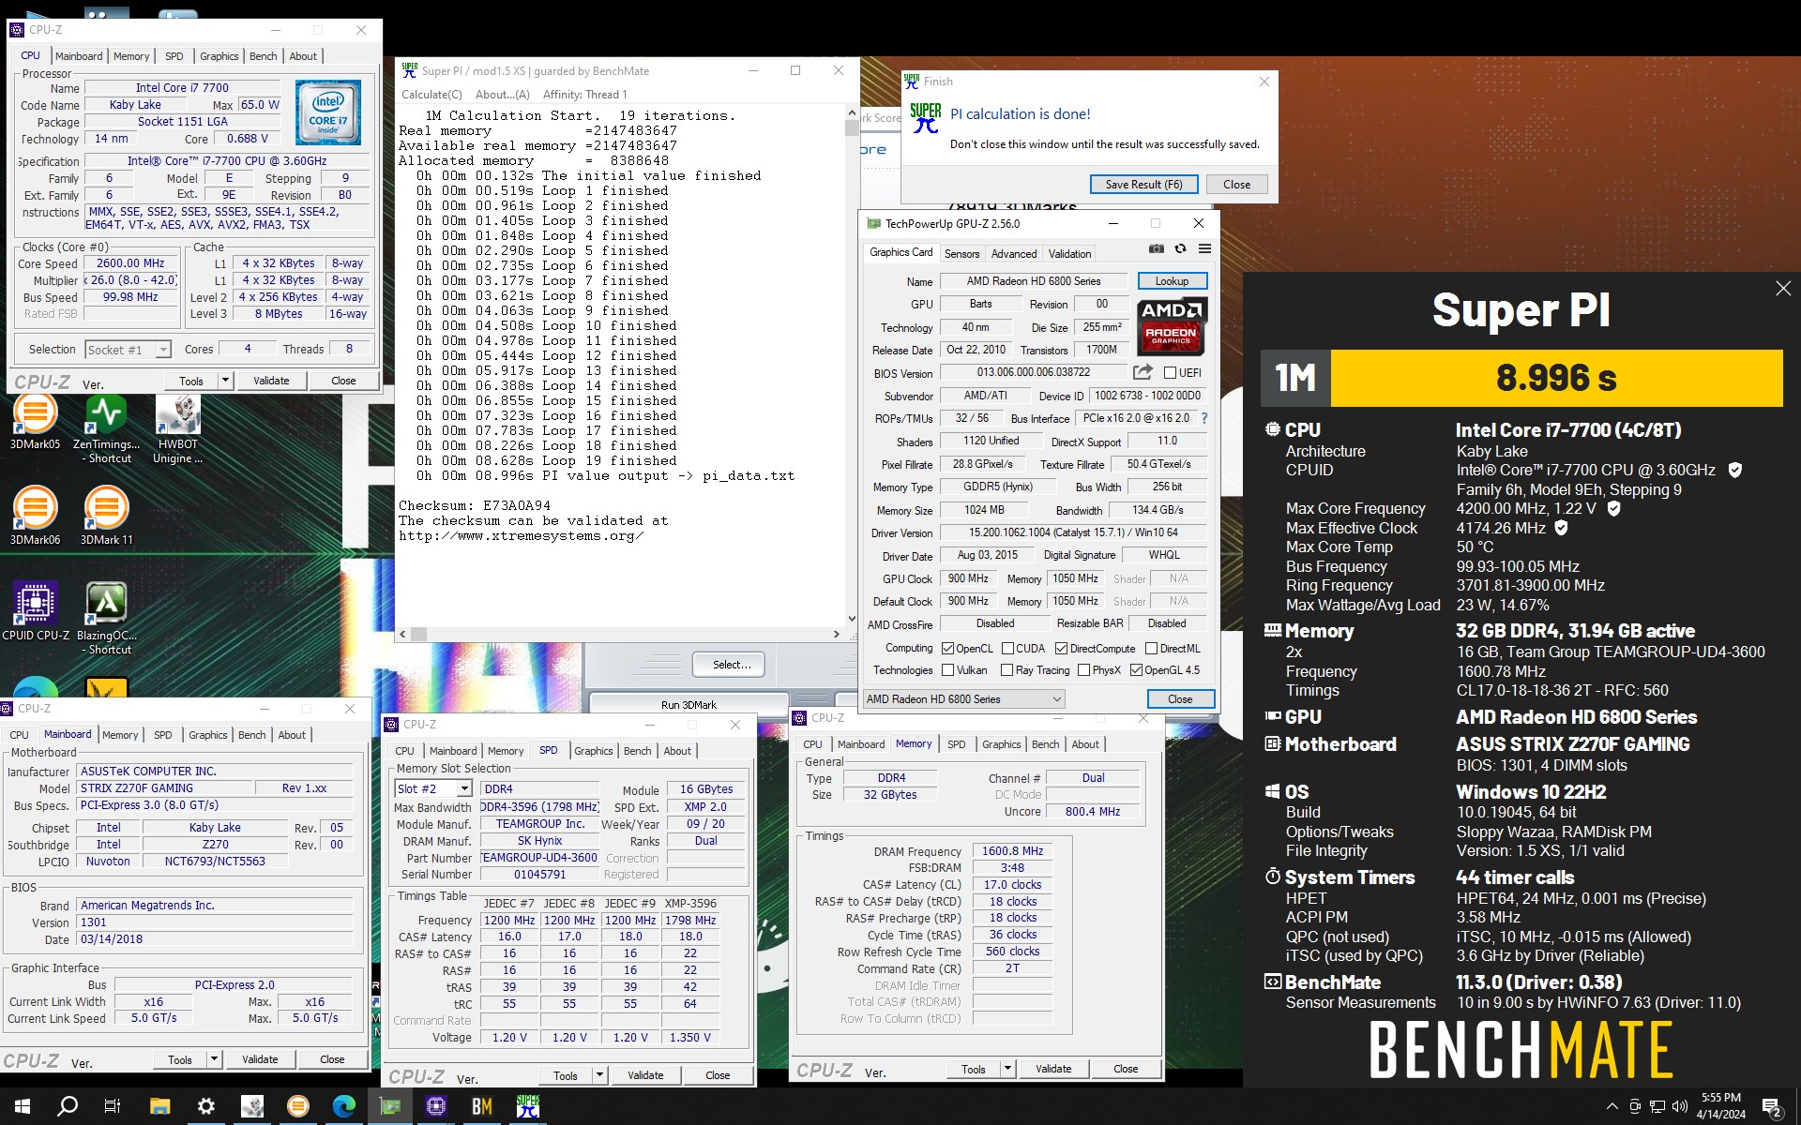
Task: Take GPU-Z screenshot with camera icon
Action: pyautogui.click(x=1156, y=249)
